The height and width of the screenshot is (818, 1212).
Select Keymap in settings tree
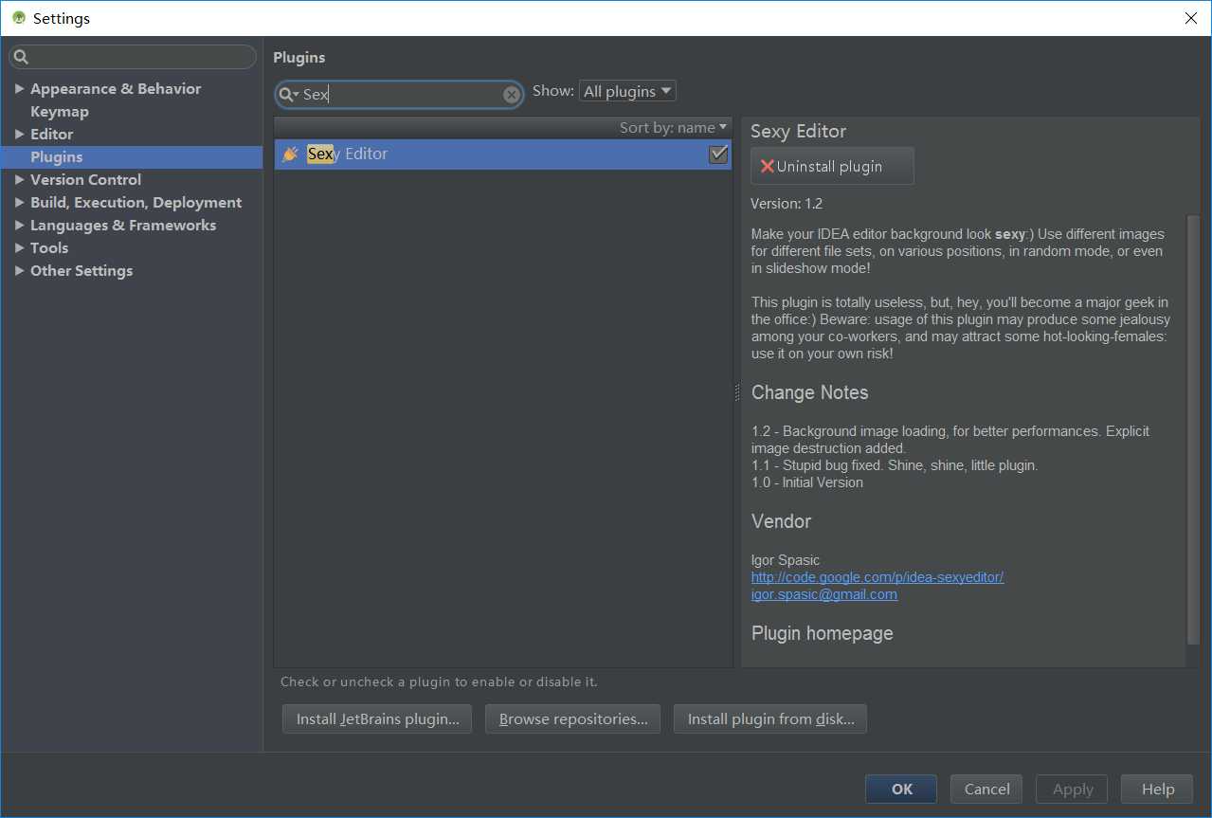tap(60, 111)
